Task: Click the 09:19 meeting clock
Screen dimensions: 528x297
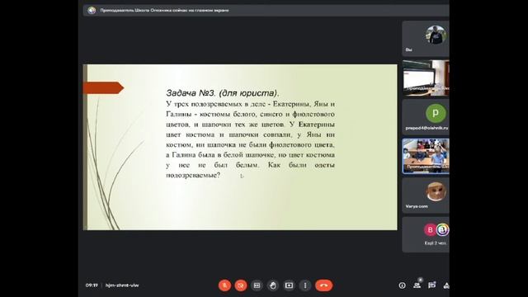Action: tap(92, 285)
